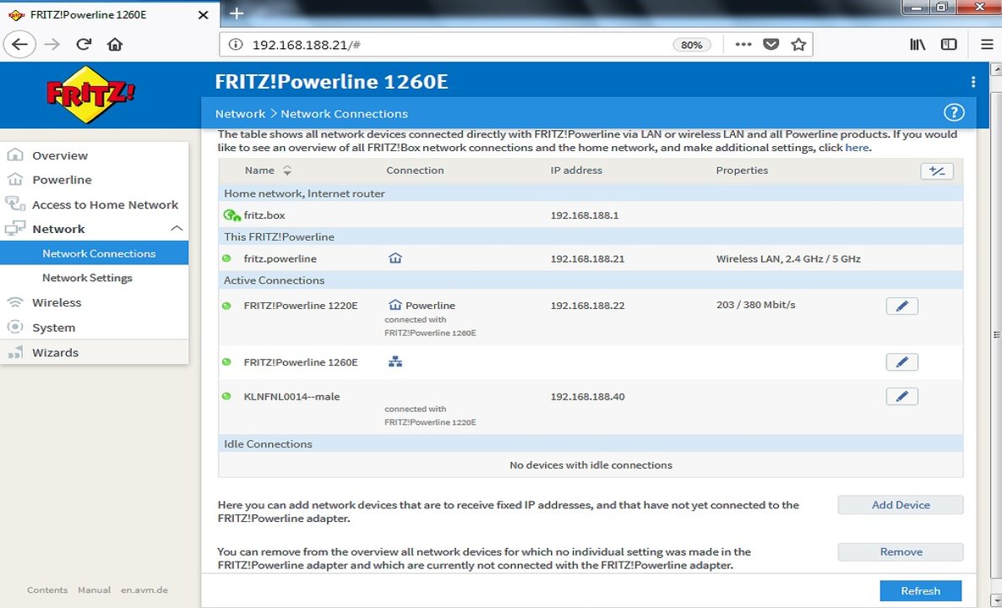Select IP address 192.168.188.40
The image size is (1002, 608).
(587, 397)
